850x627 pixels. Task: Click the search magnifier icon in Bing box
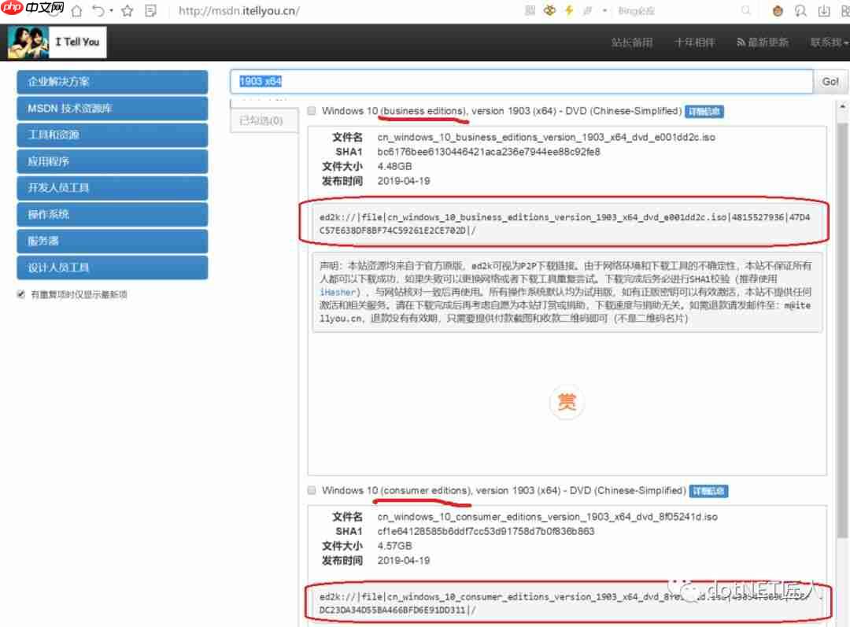(745, 11)
